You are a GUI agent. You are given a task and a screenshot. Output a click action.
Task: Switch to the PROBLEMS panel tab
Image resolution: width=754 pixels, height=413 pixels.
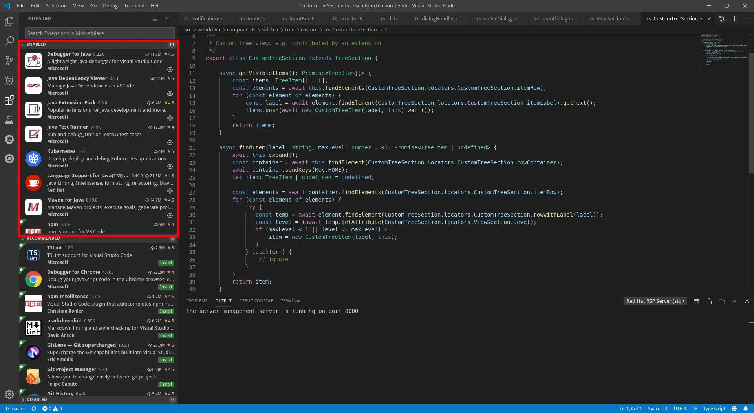pos(197,301)
